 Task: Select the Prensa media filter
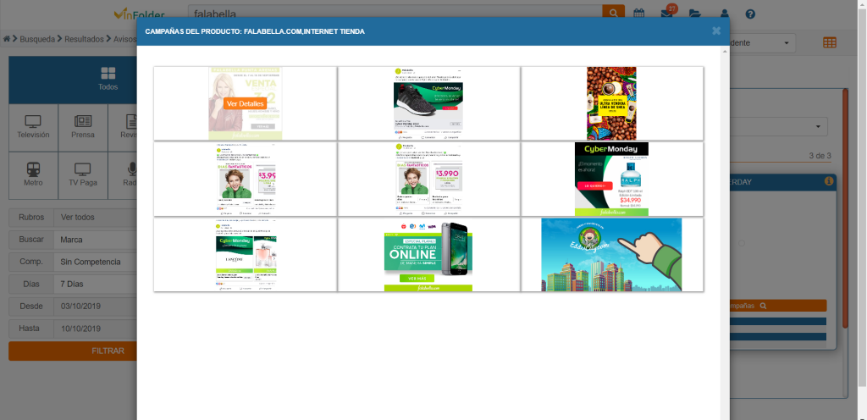83,128
